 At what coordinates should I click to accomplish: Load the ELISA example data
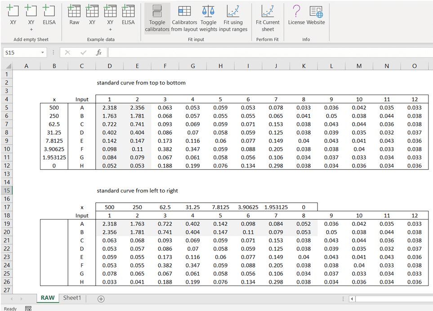point(128,15)
